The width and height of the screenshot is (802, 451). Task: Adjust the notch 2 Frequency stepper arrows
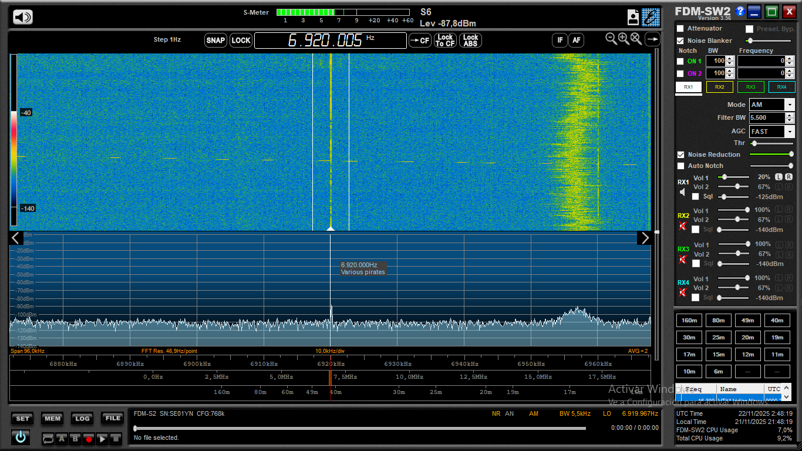(x=790, y=73)
